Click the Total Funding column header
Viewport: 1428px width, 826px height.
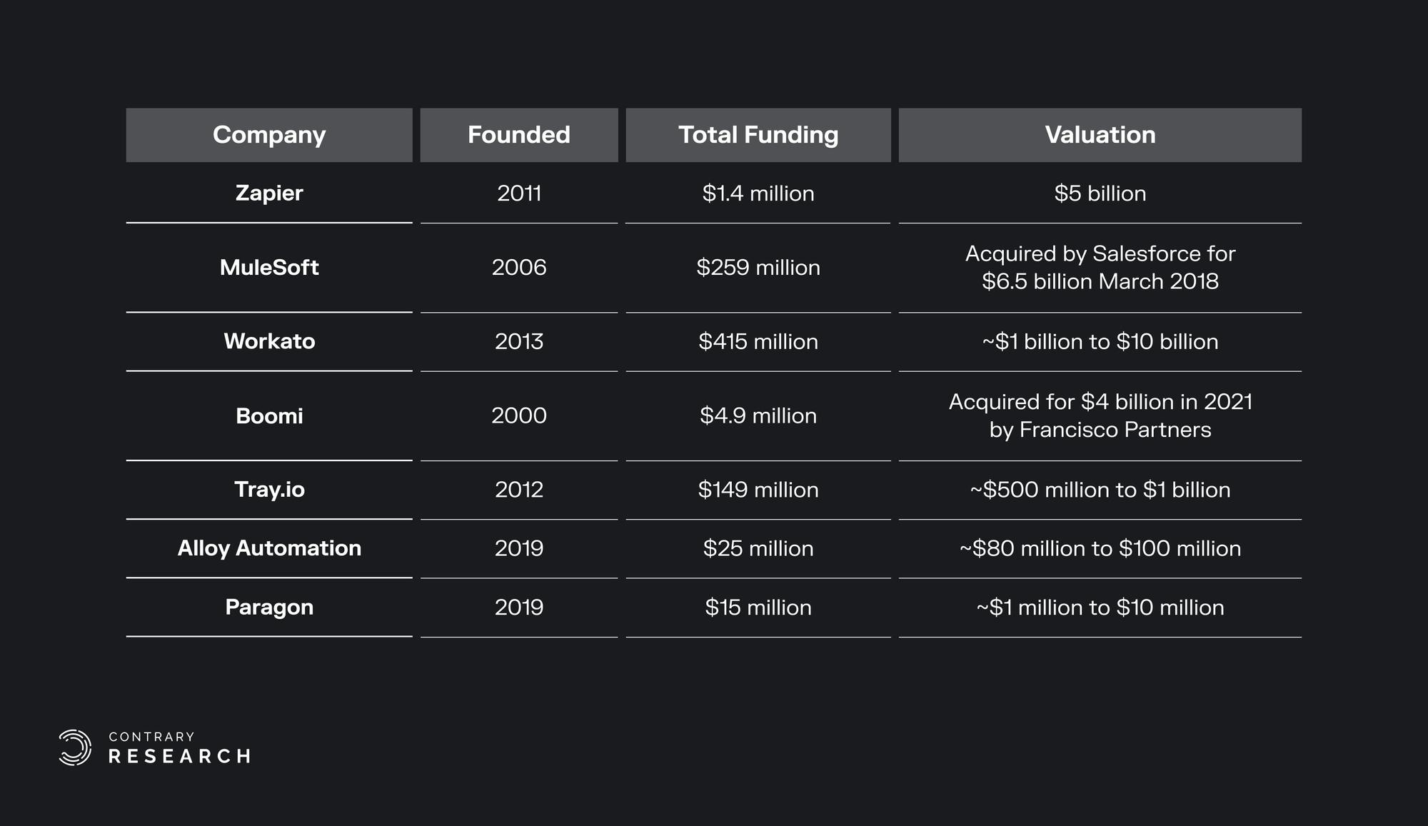[x=758, y=135]
